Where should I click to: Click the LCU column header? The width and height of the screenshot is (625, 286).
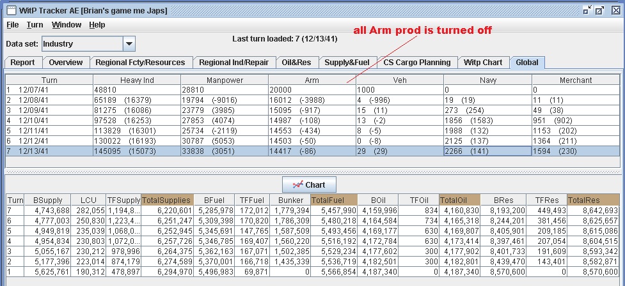[88, 200]
